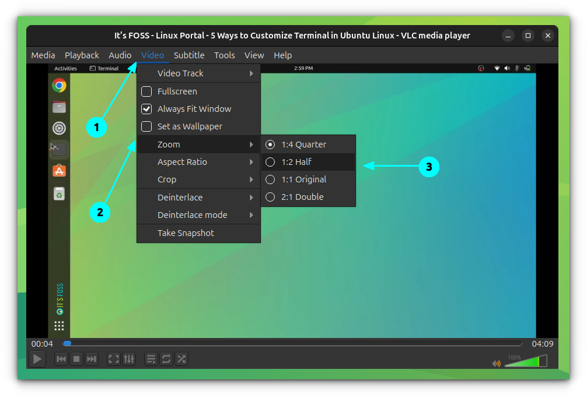The width and height of the screenshot is (587, 398).
Task: Select 2:1 Double zoom option
Action: (308, 197)
